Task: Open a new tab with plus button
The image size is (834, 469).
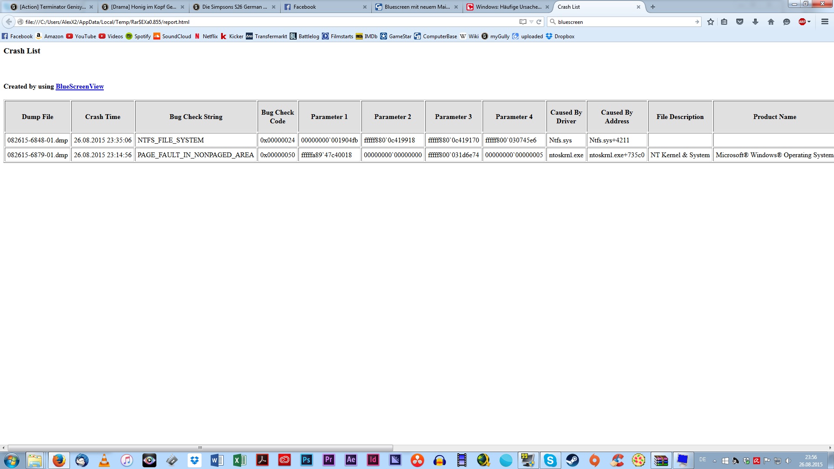Action: pyautogui.click(x=652, y=7)
